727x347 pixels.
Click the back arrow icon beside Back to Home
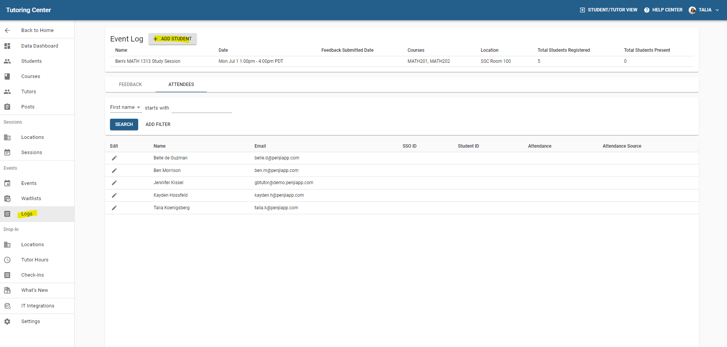point(7,30)
